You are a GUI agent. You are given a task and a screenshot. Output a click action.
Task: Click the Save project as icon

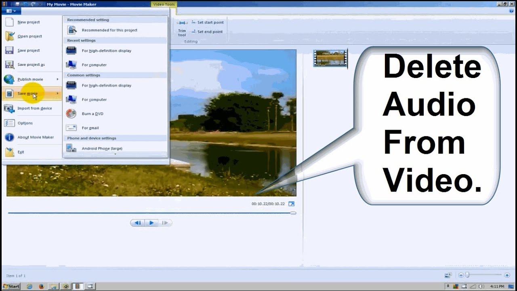[x=9, y=64]
